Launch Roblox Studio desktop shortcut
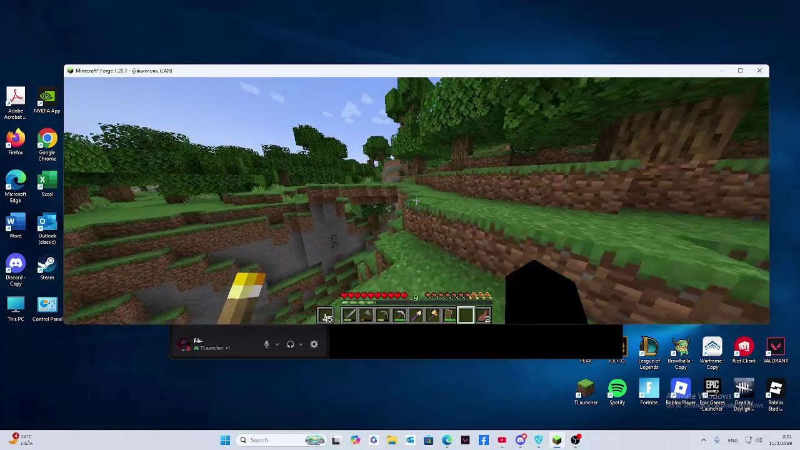Screen dimensions: 800x450 tap(776, 395)
